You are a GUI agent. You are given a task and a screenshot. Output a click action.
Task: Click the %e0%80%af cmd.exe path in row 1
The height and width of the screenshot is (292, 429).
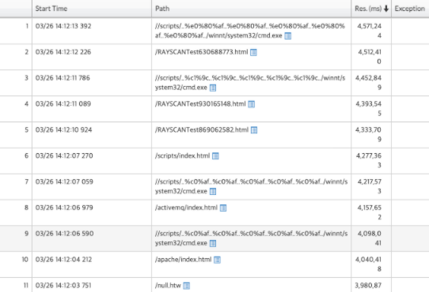250,31
